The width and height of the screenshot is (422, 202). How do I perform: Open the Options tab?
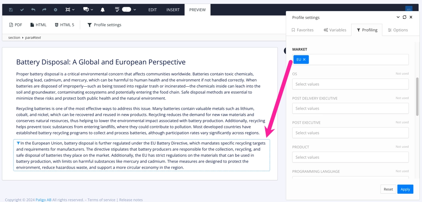[398, 30]
